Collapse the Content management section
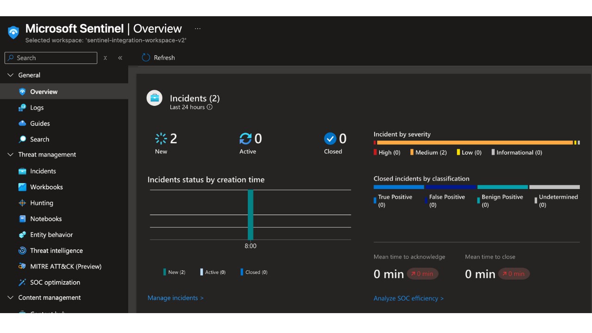The width and height of the screenshot is (592, 333). (10, 297)
